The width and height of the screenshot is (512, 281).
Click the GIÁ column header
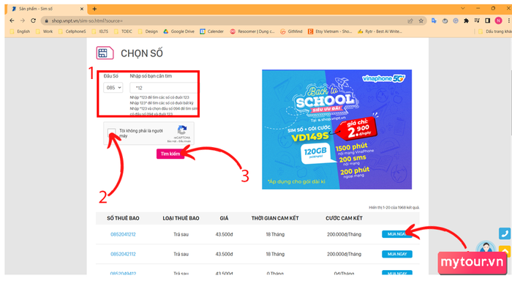pos(224,218)
